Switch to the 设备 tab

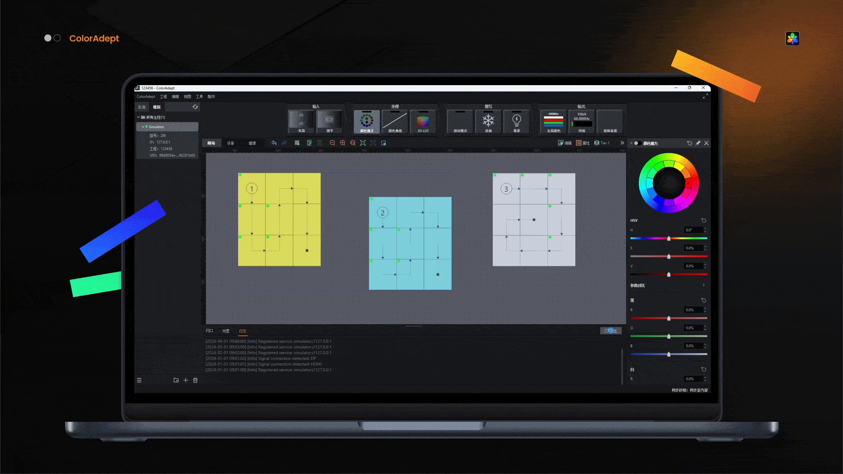pyautogui.click(x=231, y=143)
